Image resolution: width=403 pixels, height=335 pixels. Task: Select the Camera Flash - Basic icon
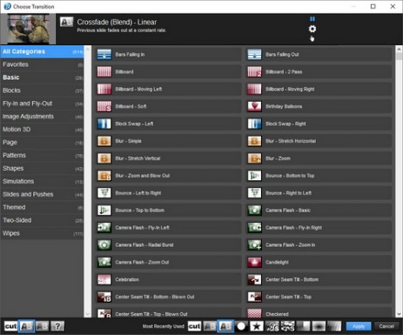254,211
